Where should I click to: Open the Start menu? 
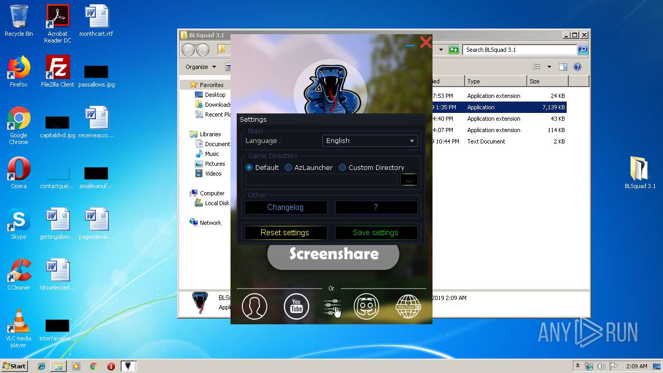[x=15, y=366]
